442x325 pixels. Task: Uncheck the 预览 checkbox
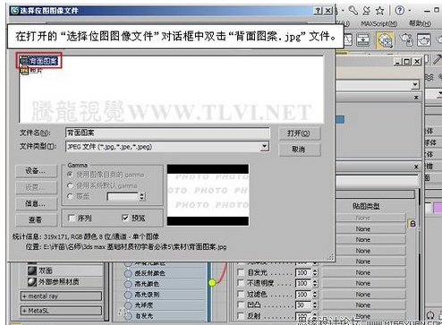(125, 218)
